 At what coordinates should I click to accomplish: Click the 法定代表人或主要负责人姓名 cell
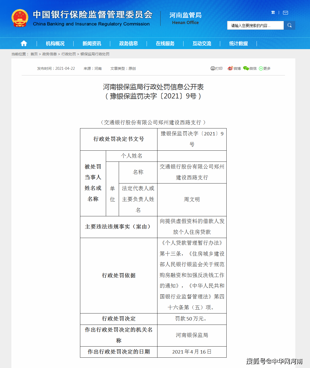[138, 200]
